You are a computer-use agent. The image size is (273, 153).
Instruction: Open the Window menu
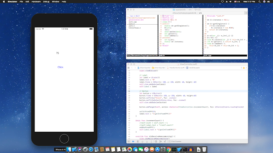coord(55,2)
